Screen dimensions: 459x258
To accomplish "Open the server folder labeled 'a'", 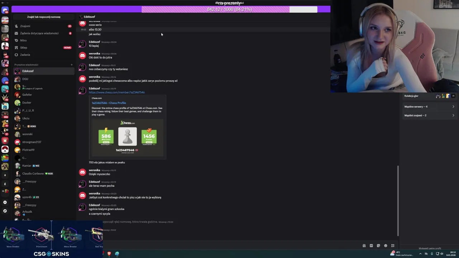I will click(x=5, y=175).
